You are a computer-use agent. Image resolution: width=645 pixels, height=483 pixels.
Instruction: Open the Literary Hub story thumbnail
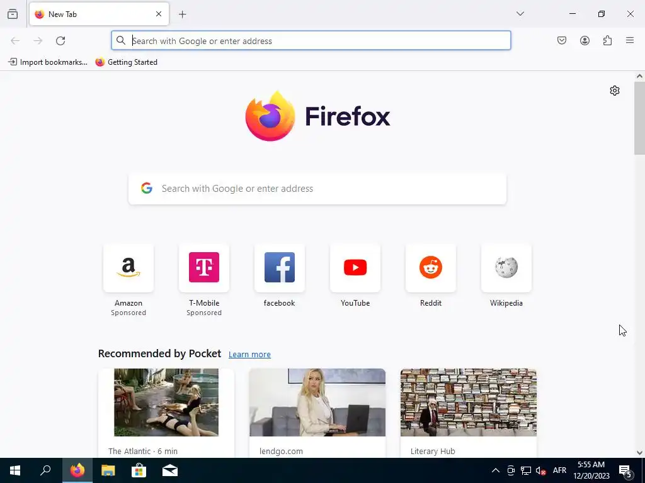coord(469,402)
